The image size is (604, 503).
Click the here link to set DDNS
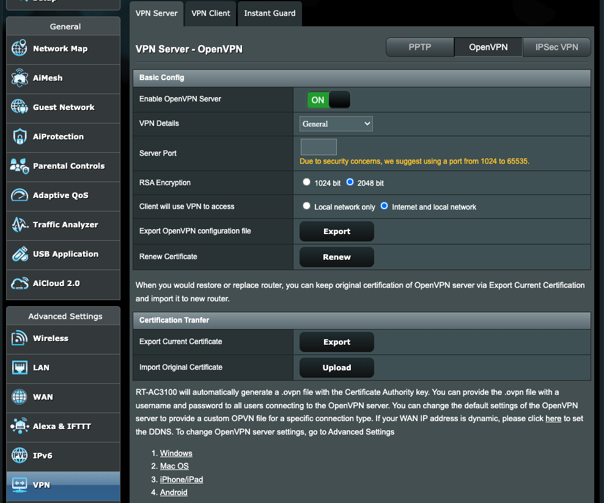coord(553,418)
